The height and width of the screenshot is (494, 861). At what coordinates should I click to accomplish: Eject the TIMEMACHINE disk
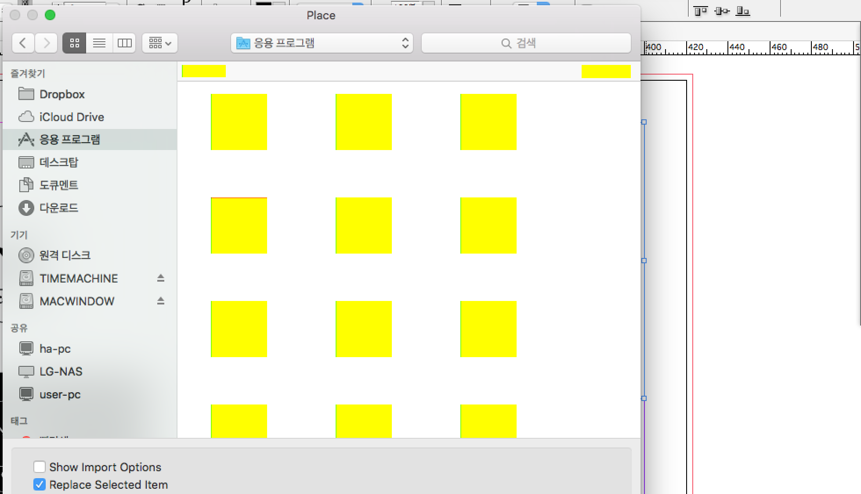(x=160, y=278)
